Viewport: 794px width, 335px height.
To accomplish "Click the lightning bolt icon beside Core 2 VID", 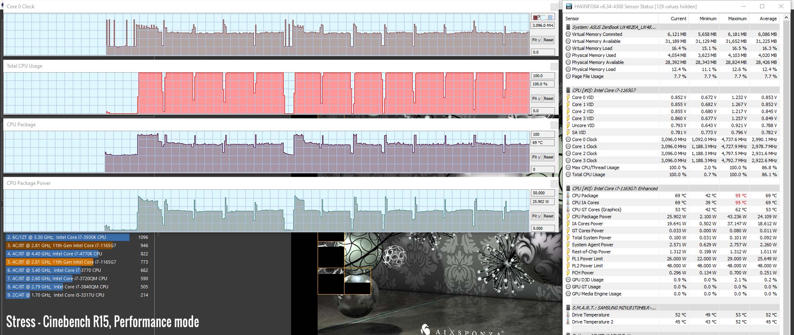I will point(568,111).
